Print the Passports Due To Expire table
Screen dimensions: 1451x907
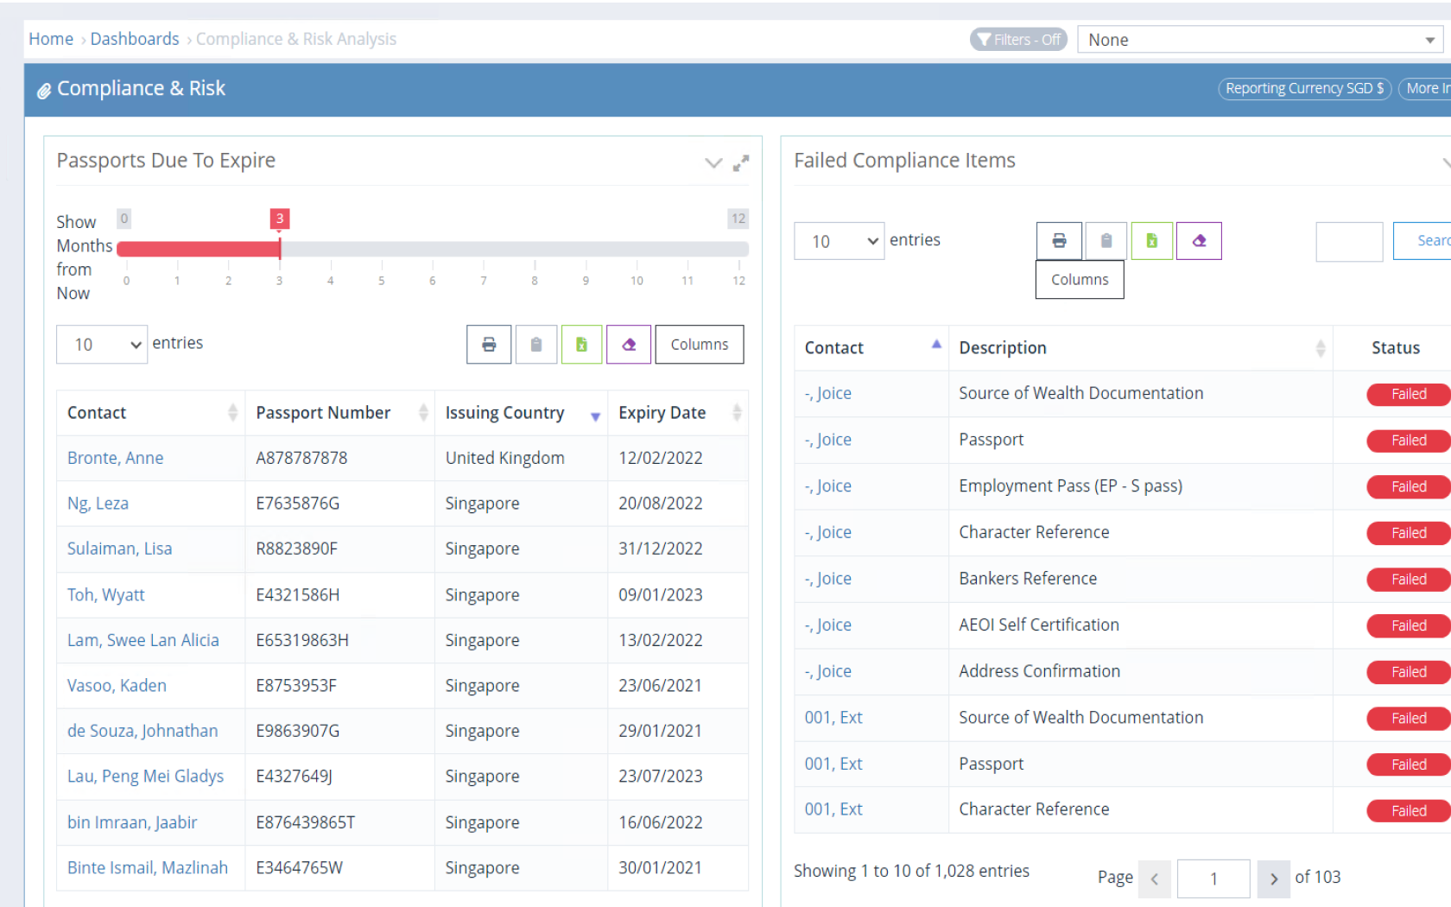489,345
